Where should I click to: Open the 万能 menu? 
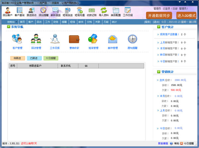(x=106, y=22)
